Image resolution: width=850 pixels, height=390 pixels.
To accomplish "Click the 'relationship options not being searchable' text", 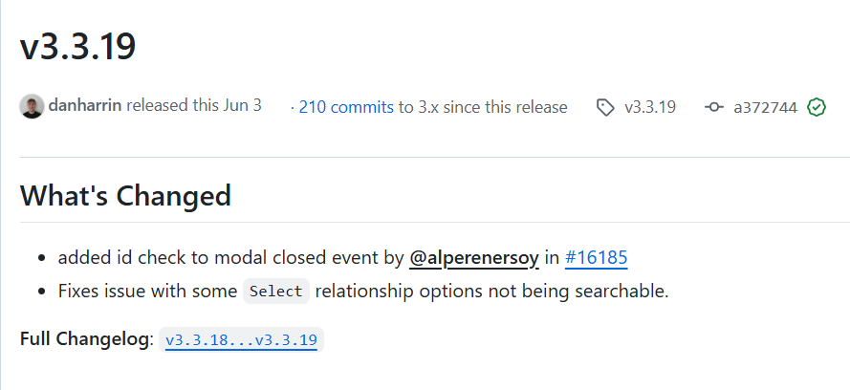I will point(491,292).
